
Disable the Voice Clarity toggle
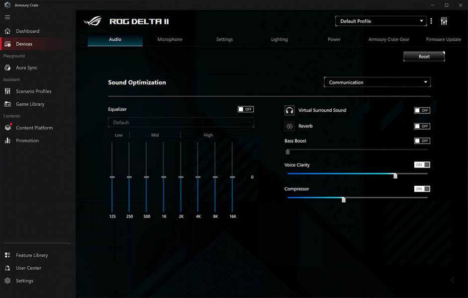click(422, 164)
